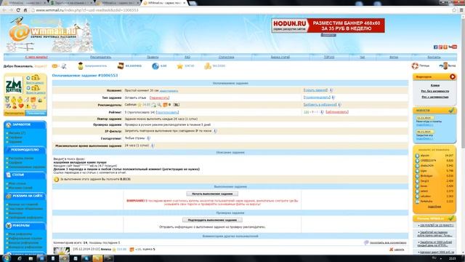The image size is (465, 262).
Task: Open the "Биржа статей" navigation item
Action: [x=280, y=57]
